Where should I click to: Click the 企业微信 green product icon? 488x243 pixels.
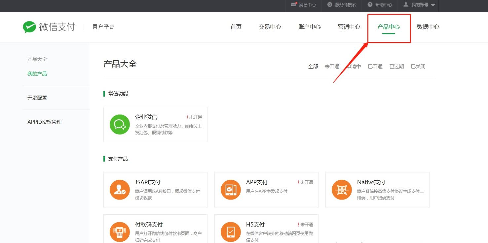coord(120,124)
